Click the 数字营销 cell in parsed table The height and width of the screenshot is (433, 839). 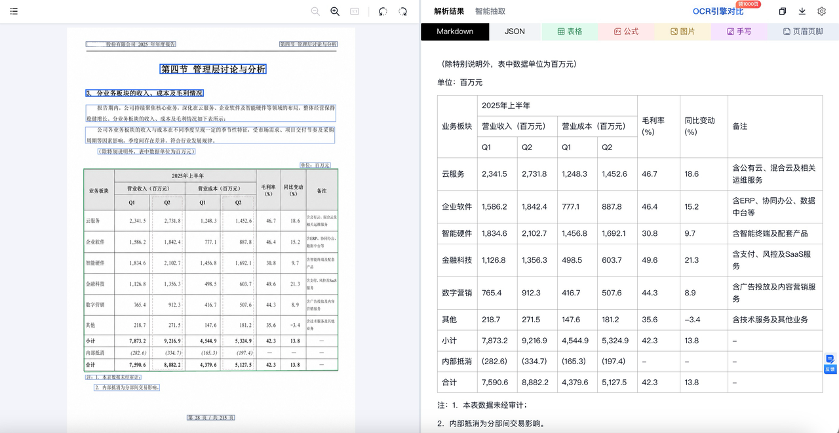tap(458, 293)
